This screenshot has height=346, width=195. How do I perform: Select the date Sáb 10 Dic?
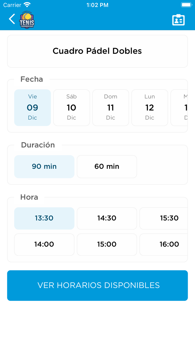tap(72, 108)
